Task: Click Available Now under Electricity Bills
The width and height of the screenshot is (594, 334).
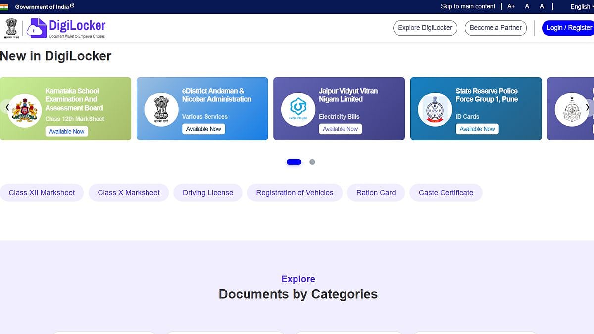Action: [x=340, y=129]
